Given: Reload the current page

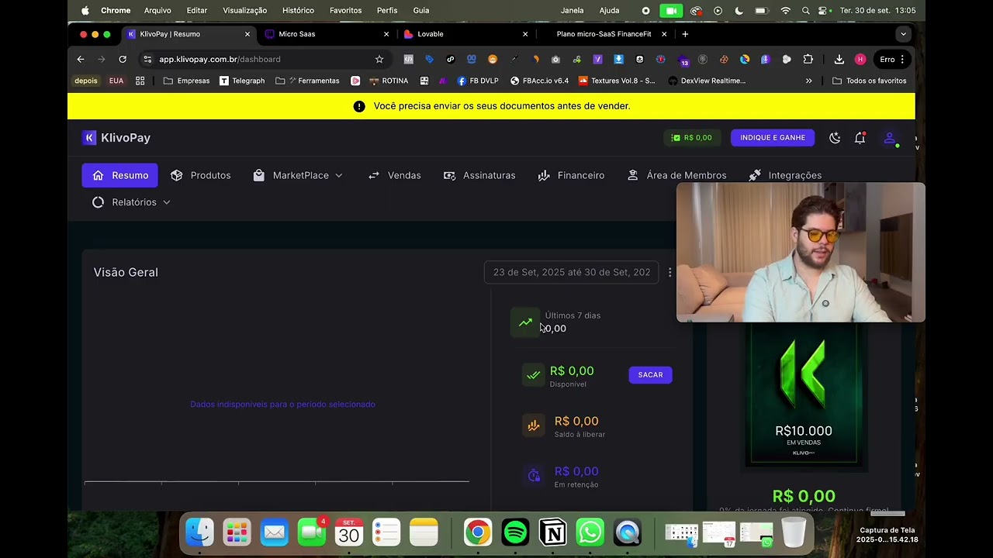Looking at the screenshot, I should (123, 59).
